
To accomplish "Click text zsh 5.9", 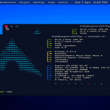I will coord(61,48).
